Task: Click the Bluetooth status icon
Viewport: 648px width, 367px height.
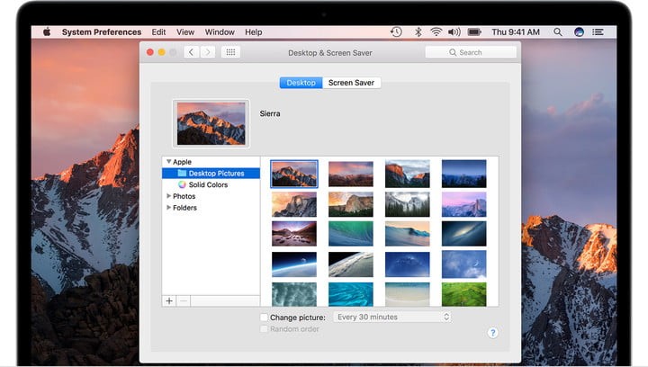Action: [x=418, y=31]
